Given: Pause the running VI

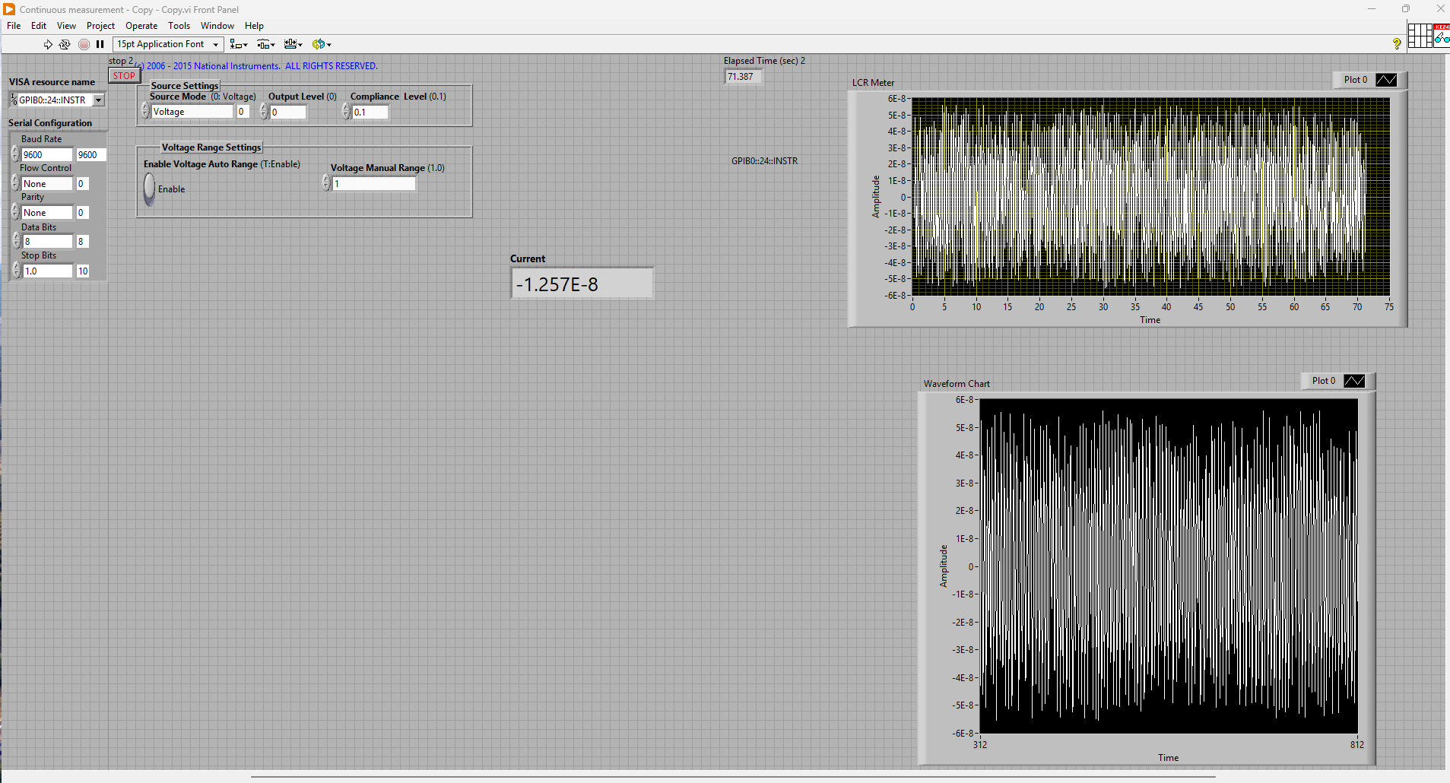Looking at the screenshot, I should tap(100, 44).
